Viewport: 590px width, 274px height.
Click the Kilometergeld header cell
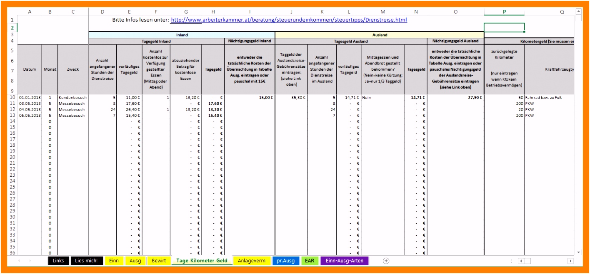point(529,41)
